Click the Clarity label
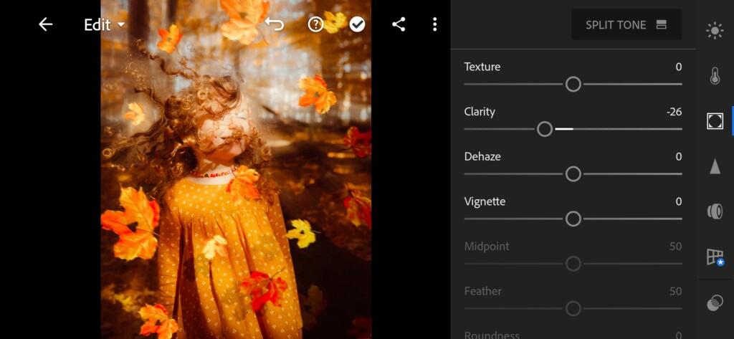The image size is (734, 339). click(x=480, y=111)
